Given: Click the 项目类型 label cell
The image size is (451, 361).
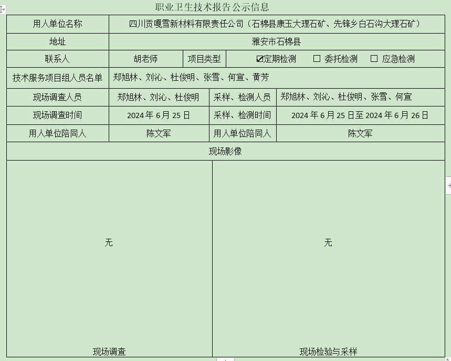Looking at the screenshot, I should tap(204, 59).
